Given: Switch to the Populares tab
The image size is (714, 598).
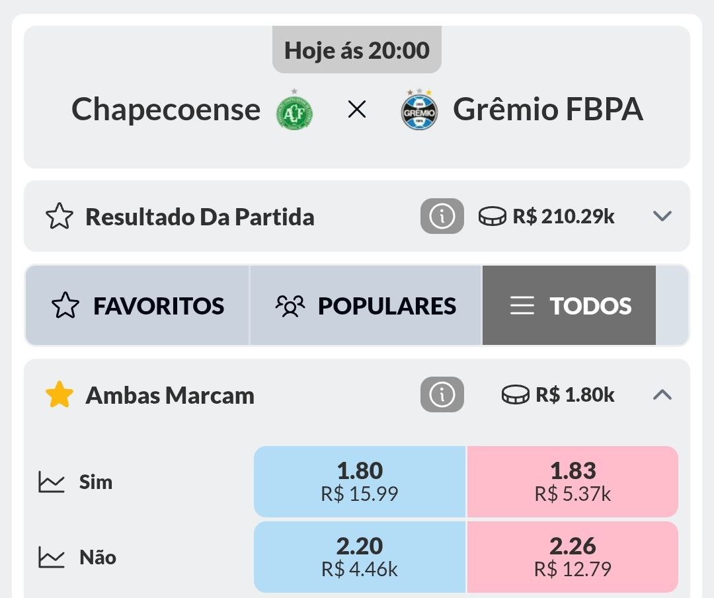Looking at the screenshot, I should (x=366, y=306).
